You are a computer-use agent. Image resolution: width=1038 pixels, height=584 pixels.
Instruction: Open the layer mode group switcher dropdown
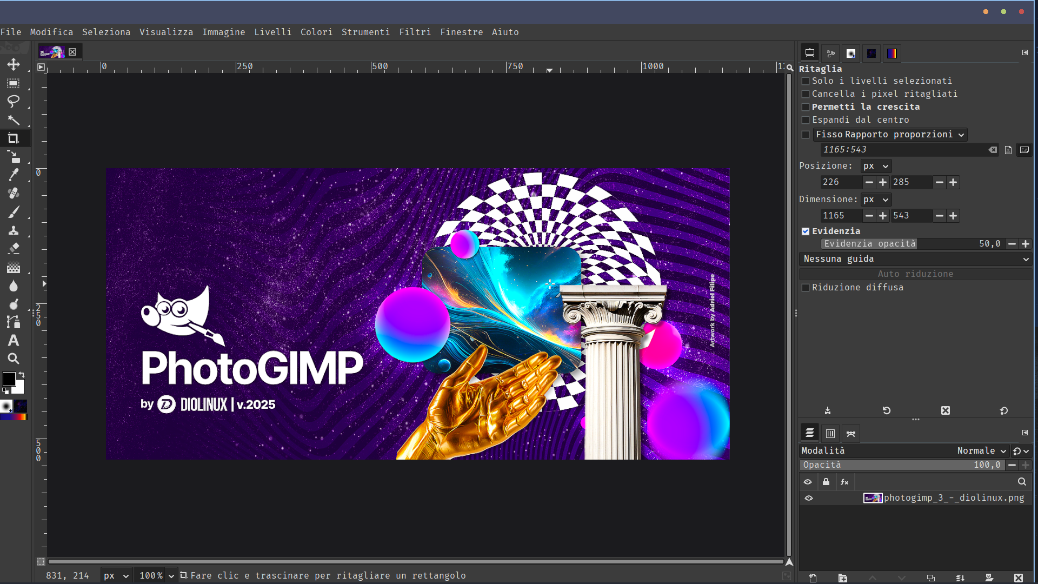click(1021, 451)
